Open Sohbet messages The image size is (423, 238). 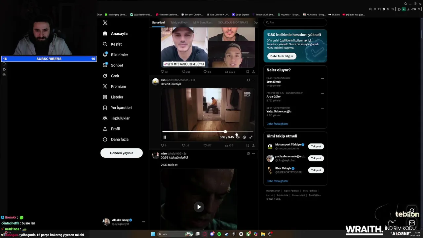(113, 65)
